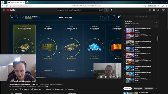This screenshot has width=168, height=94.
Task: Click Активировать under Контейнер contract
Action: (48, 70)
